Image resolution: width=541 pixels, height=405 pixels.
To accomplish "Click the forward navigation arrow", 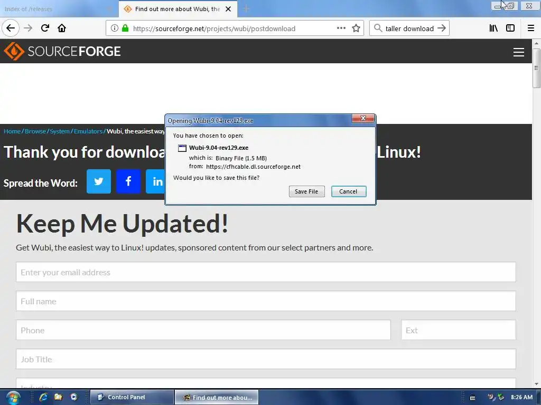I will 28,28.
